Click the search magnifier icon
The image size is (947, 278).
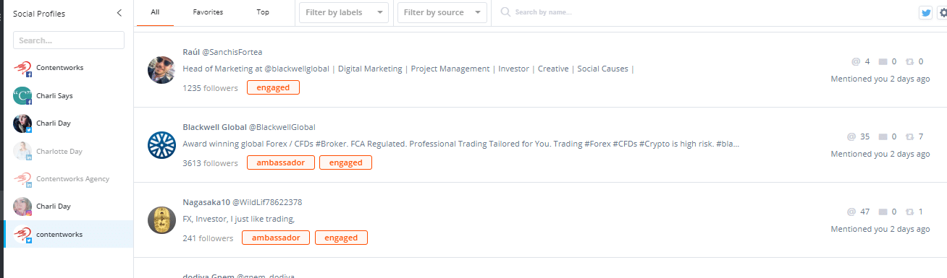[x=505, y=12]
